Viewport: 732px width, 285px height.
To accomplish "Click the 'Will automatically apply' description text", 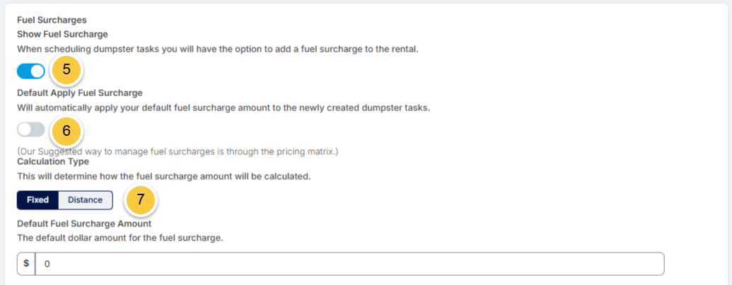I will coord(223,107).
